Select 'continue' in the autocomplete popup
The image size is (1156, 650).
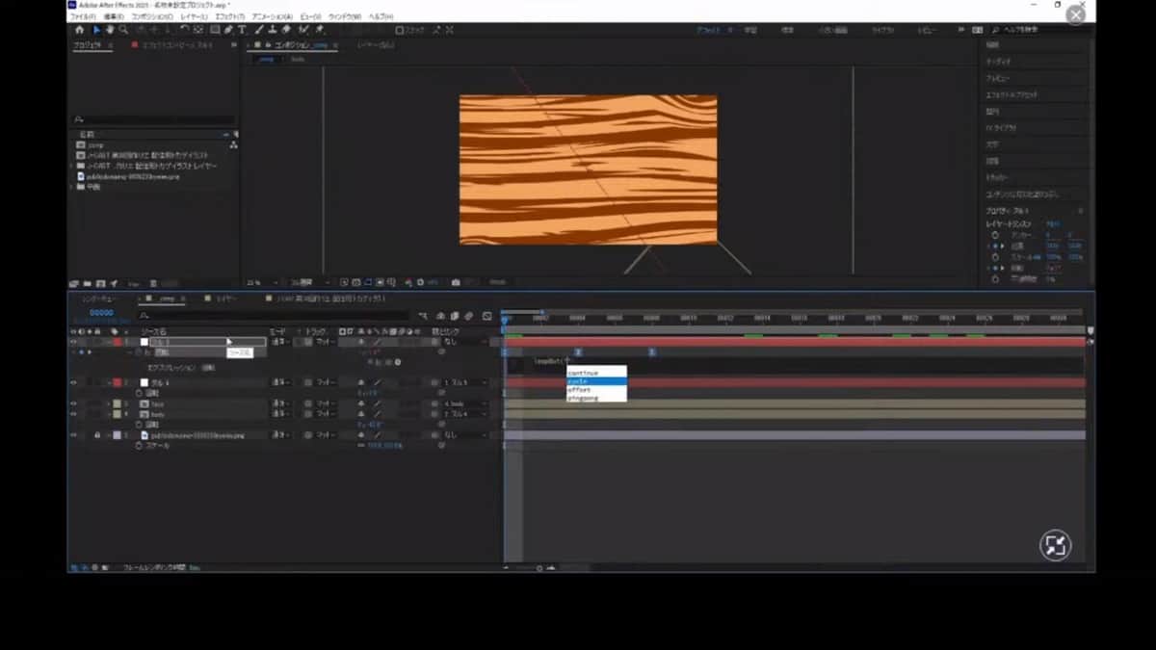click(x=584, y=372)
